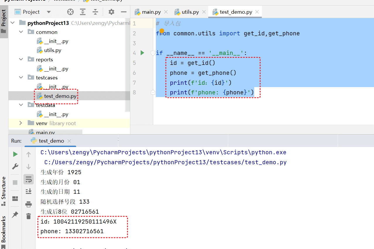The height and width of the screenshot is (249, 374).
Task: Click the 'phone = get_phone()' code line
Action: [x=203, y=73]
